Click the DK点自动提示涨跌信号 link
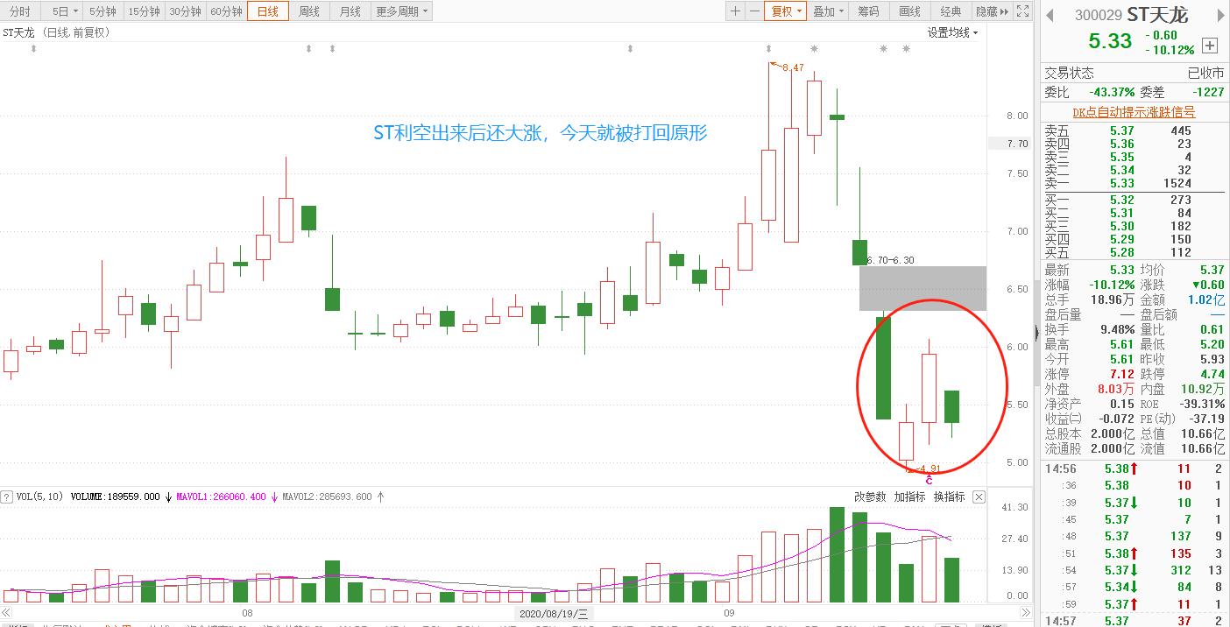The height and width of the screenshot is (627, 1230). pos(1134,112)
